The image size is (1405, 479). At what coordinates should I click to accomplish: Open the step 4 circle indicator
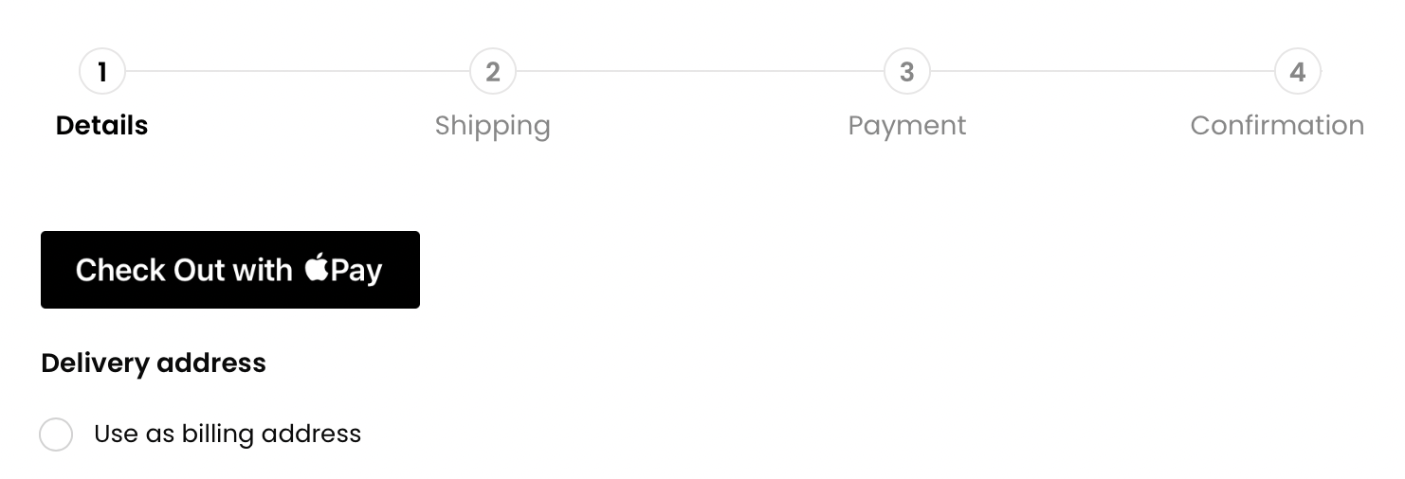1298,71
